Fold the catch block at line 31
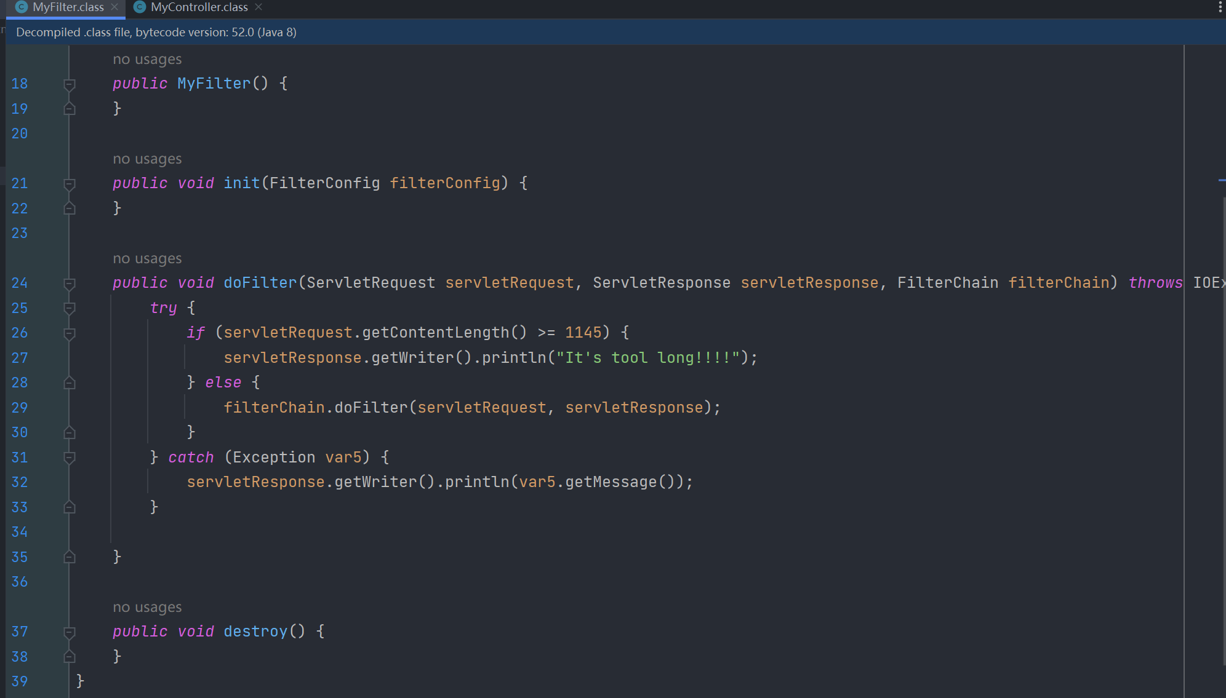Image resolution: width=1226 pixels, height=698 pixels. (x=70, y=458)
